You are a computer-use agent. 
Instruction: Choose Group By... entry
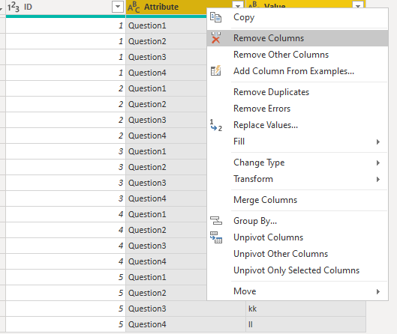pos(297,221)
